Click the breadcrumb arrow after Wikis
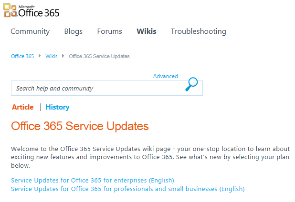This screenshot has height=202, width=295. coord(63,56)
